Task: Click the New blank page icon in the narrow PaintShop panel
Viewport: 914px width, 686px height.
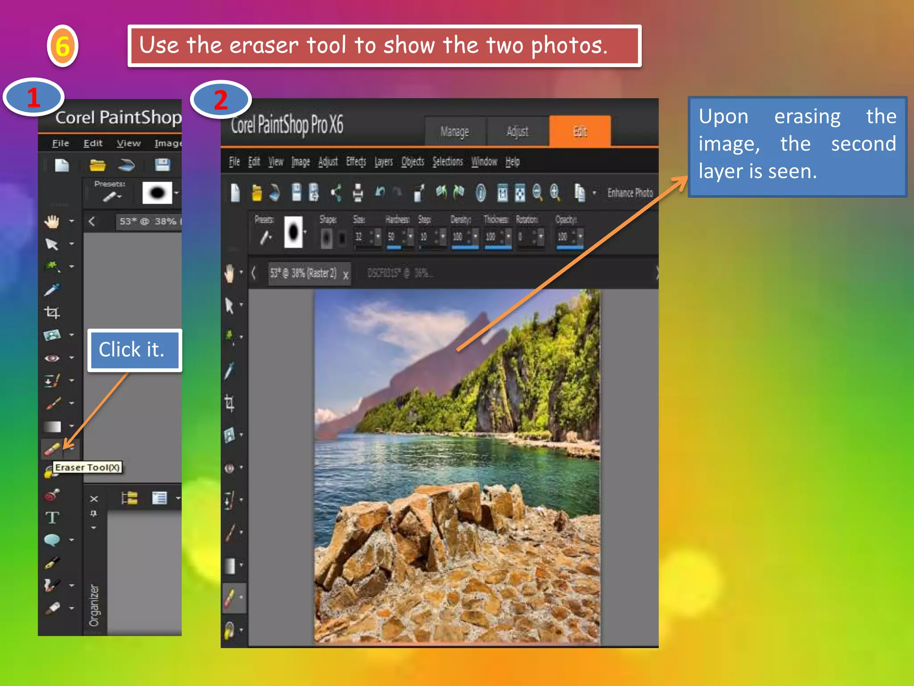Action: [62, 165]
